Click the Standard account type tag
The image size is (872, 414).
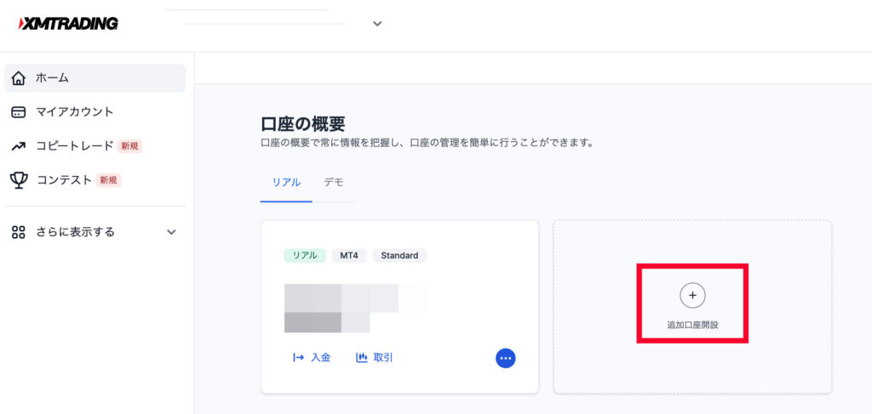(x=400, y=256)
